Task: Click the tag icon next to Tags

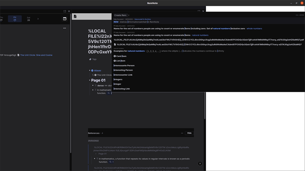Action: coord(90,59)
